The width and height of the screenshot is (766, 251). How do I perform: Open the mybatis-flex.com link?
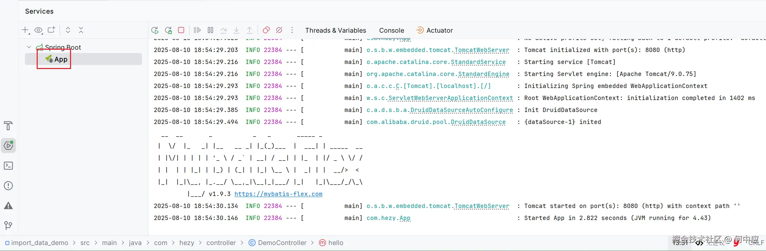point(278,194)
